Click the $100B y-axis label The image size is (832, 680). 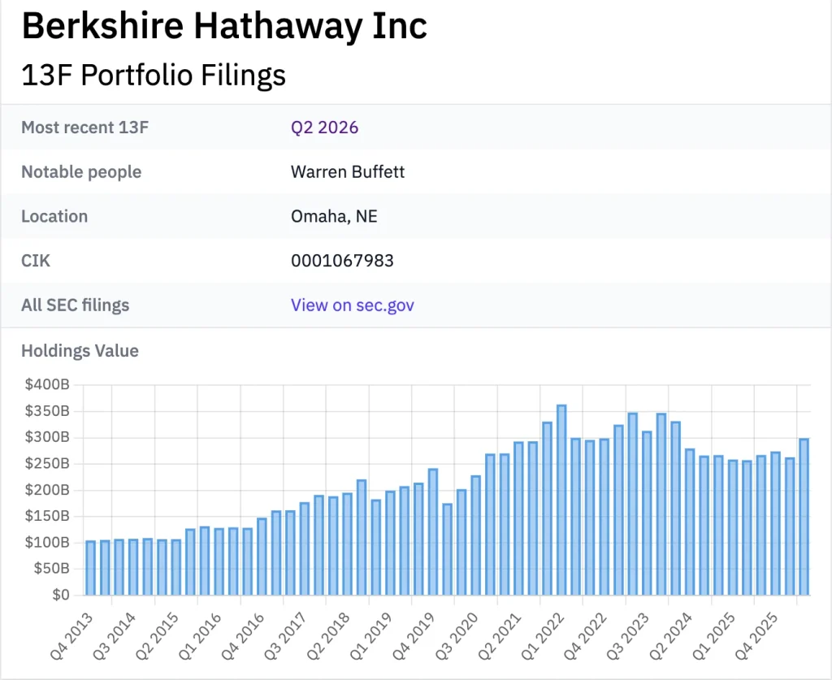[47, 542]
